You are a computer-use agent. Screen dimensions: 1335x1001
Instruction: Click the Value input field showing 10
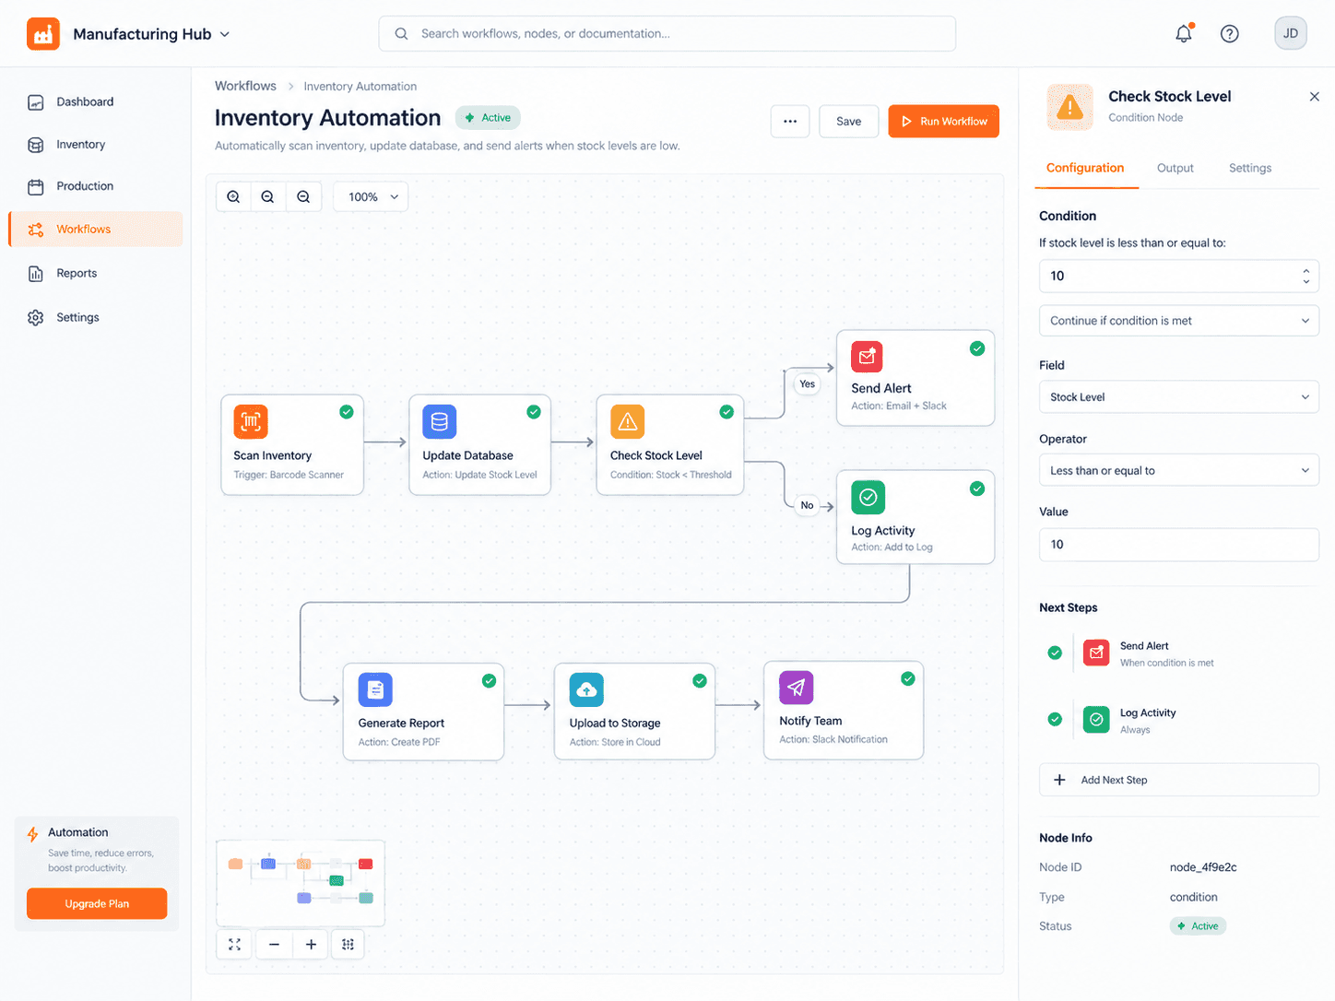tap(1179, 545)
